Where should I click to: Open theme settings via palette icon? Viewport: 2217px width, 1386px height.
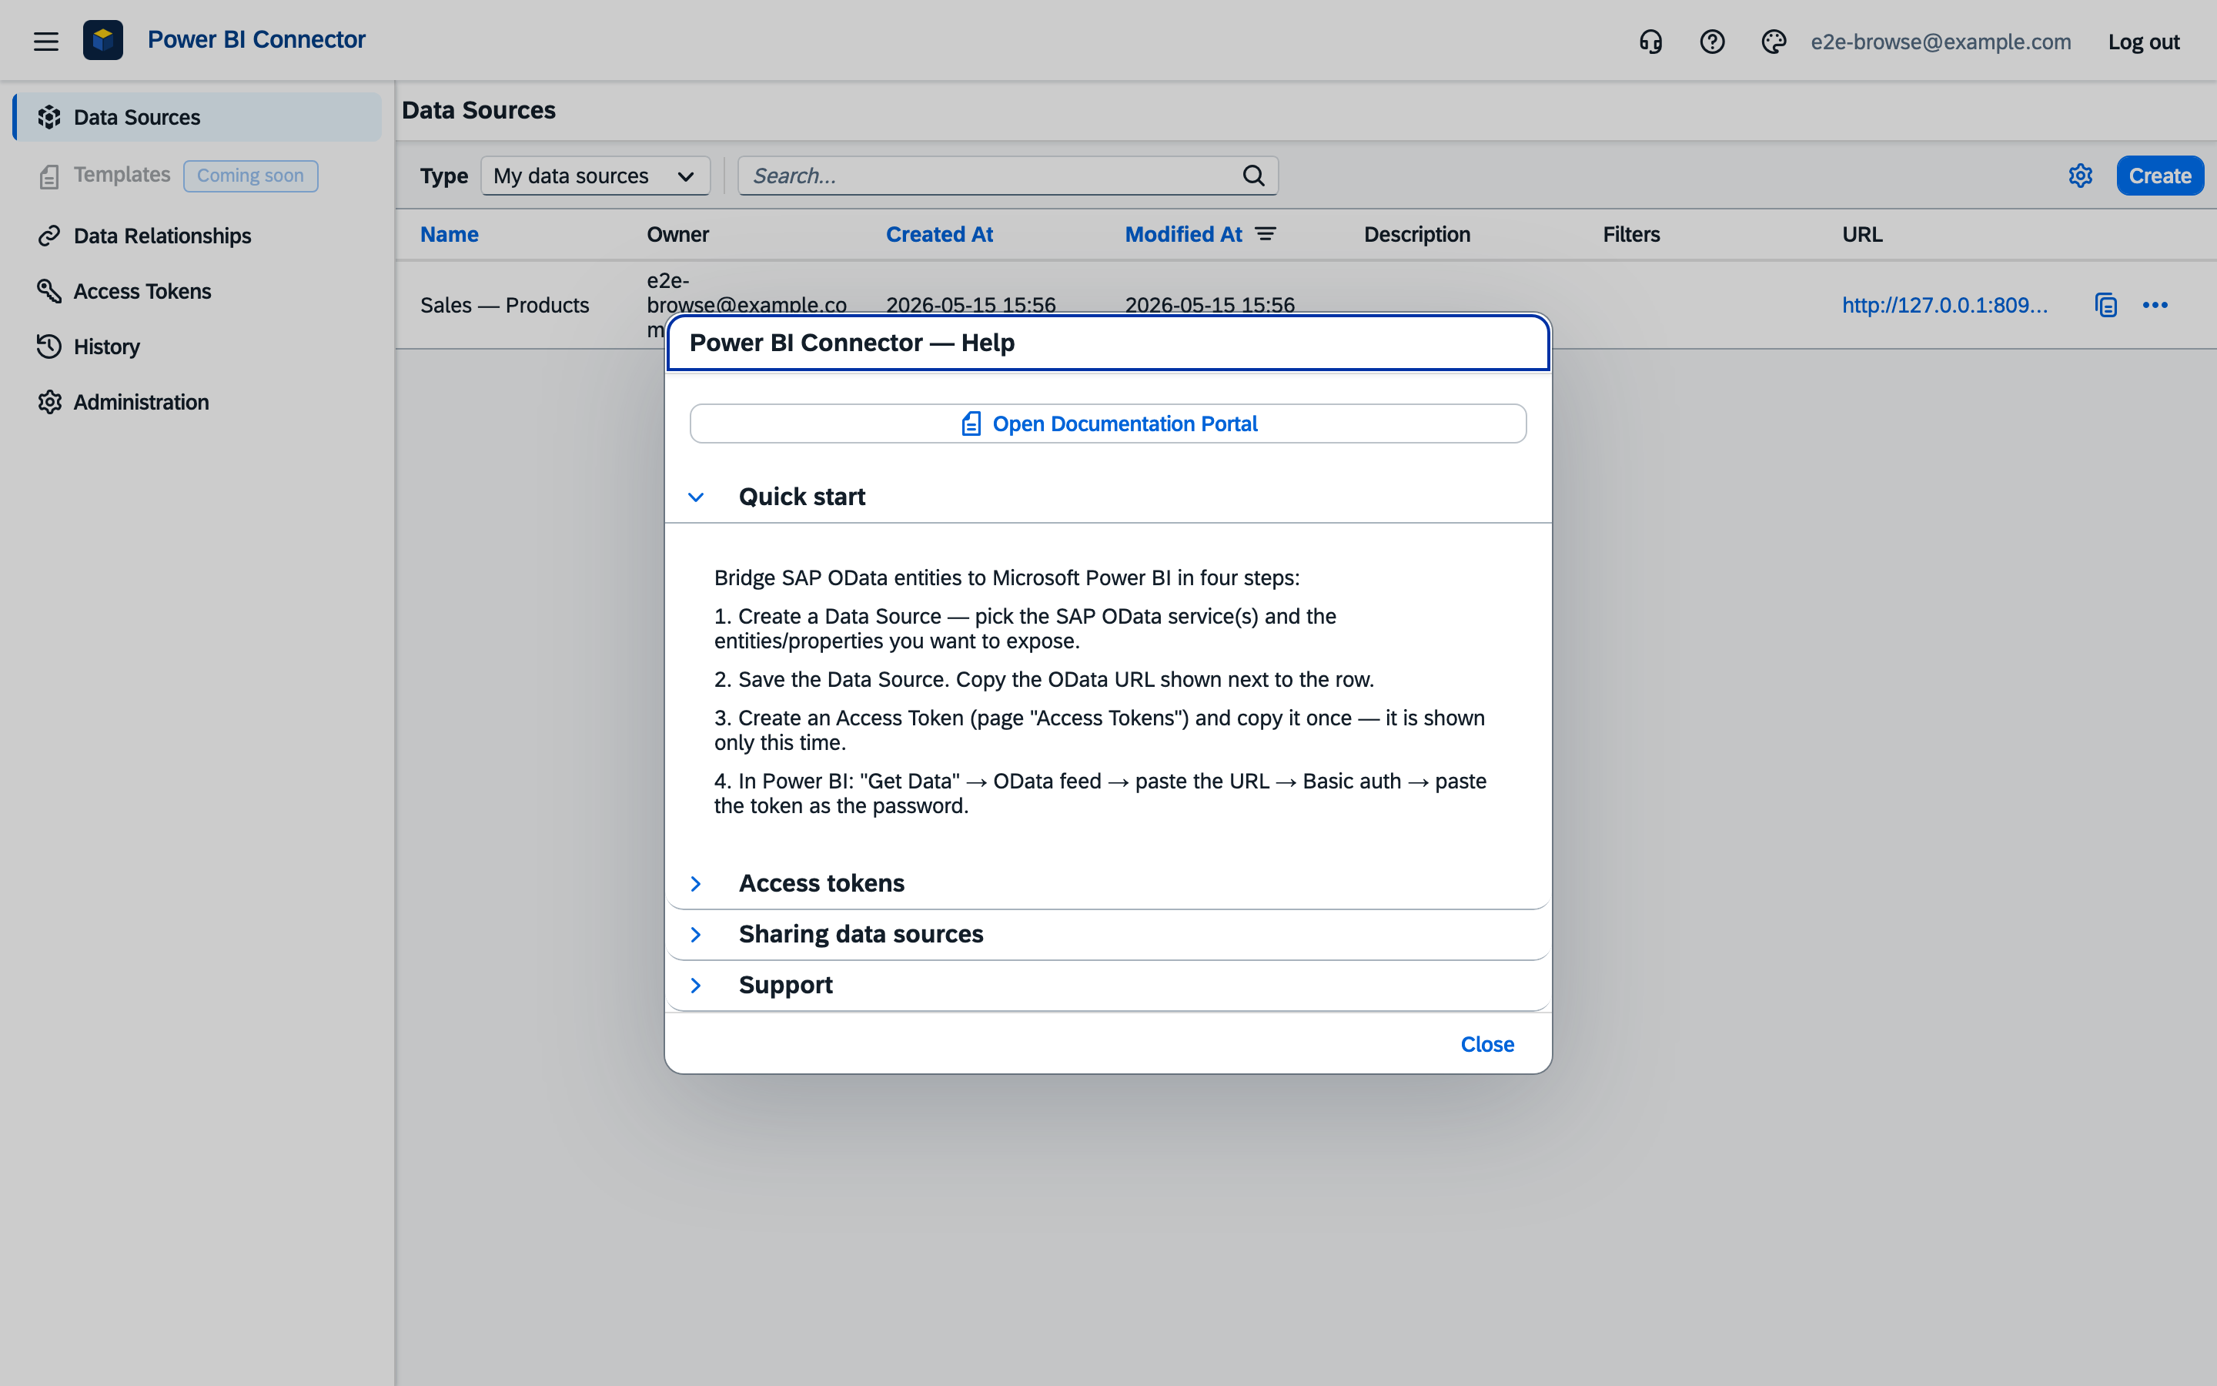click(1774, 42)
